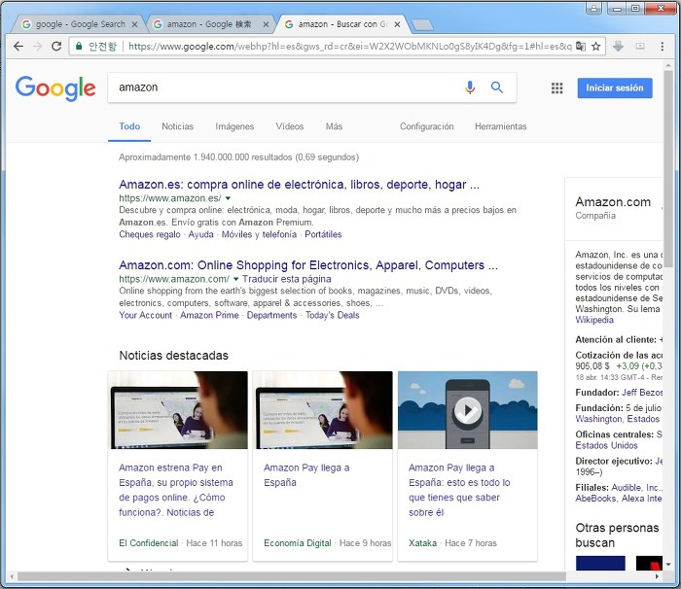Click the El Confidencial news thumbnail image
Image resolution: width=681 pixels, height=589 pixels.
[x=178, y=410]
